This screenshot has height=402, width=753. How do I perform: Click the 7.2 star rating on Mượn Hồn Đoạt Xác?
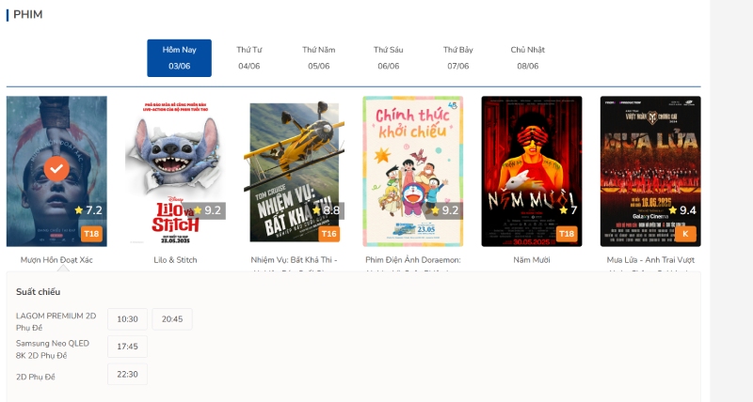coord(88,210)
